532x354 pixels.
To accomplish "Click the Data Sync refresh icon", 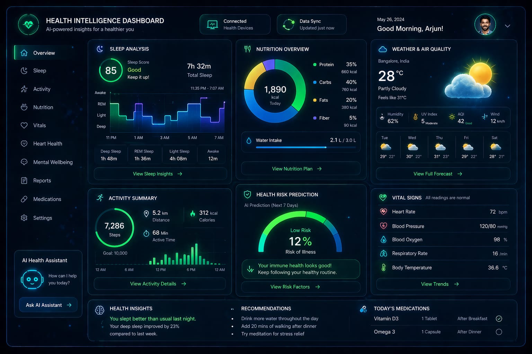I will pyautogui.click(x=289, y=25).
